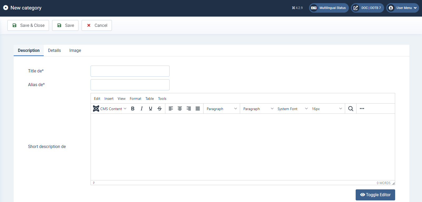Open the first Paragraph format dropdown
Viewport: 422px width, 202px height.
click(x=222, y=109)
